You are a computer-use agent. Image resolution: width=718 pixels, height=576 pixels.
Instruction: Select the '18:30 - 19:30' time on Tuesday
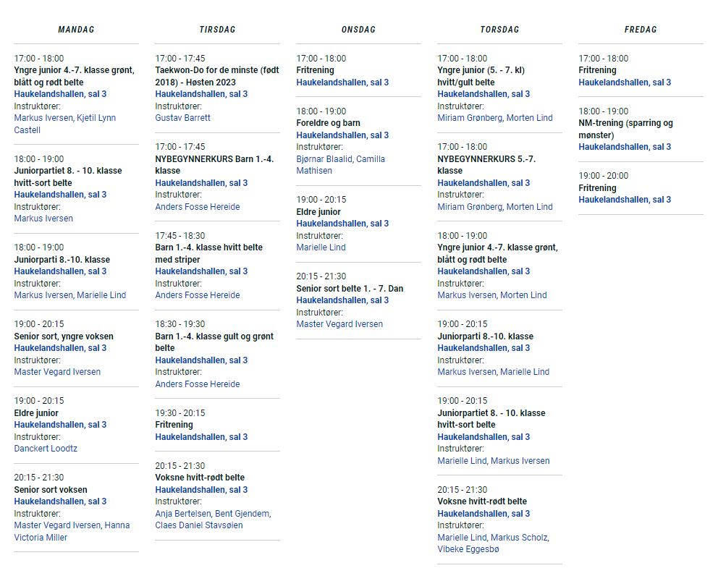point(179,323)
